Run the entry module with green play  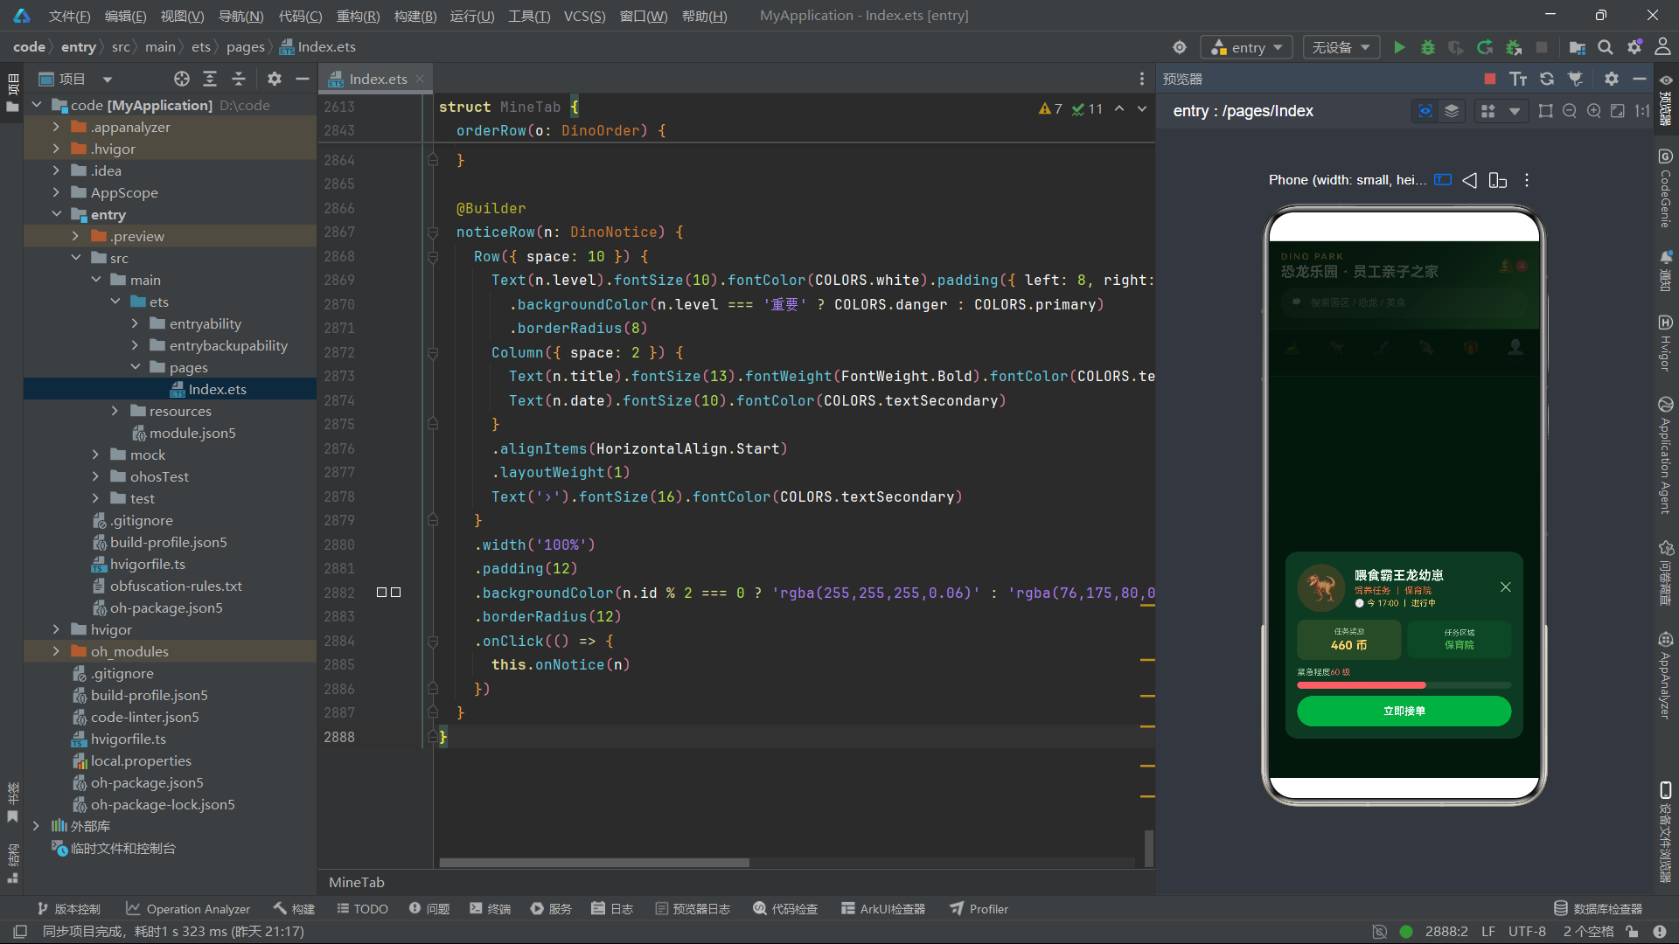[x=1399, y=47]
